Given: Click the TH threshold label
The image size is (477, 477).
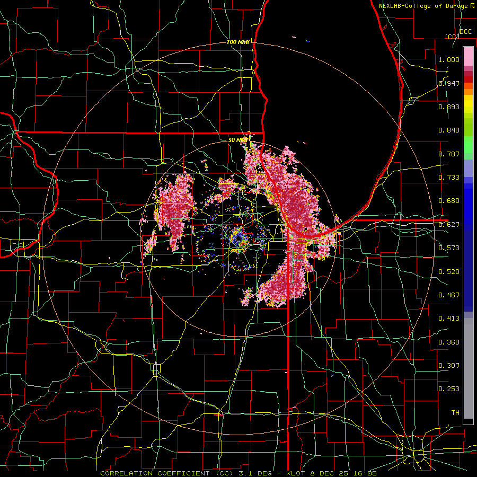Looking at the screenshot, I should click(x=455, y=413).
